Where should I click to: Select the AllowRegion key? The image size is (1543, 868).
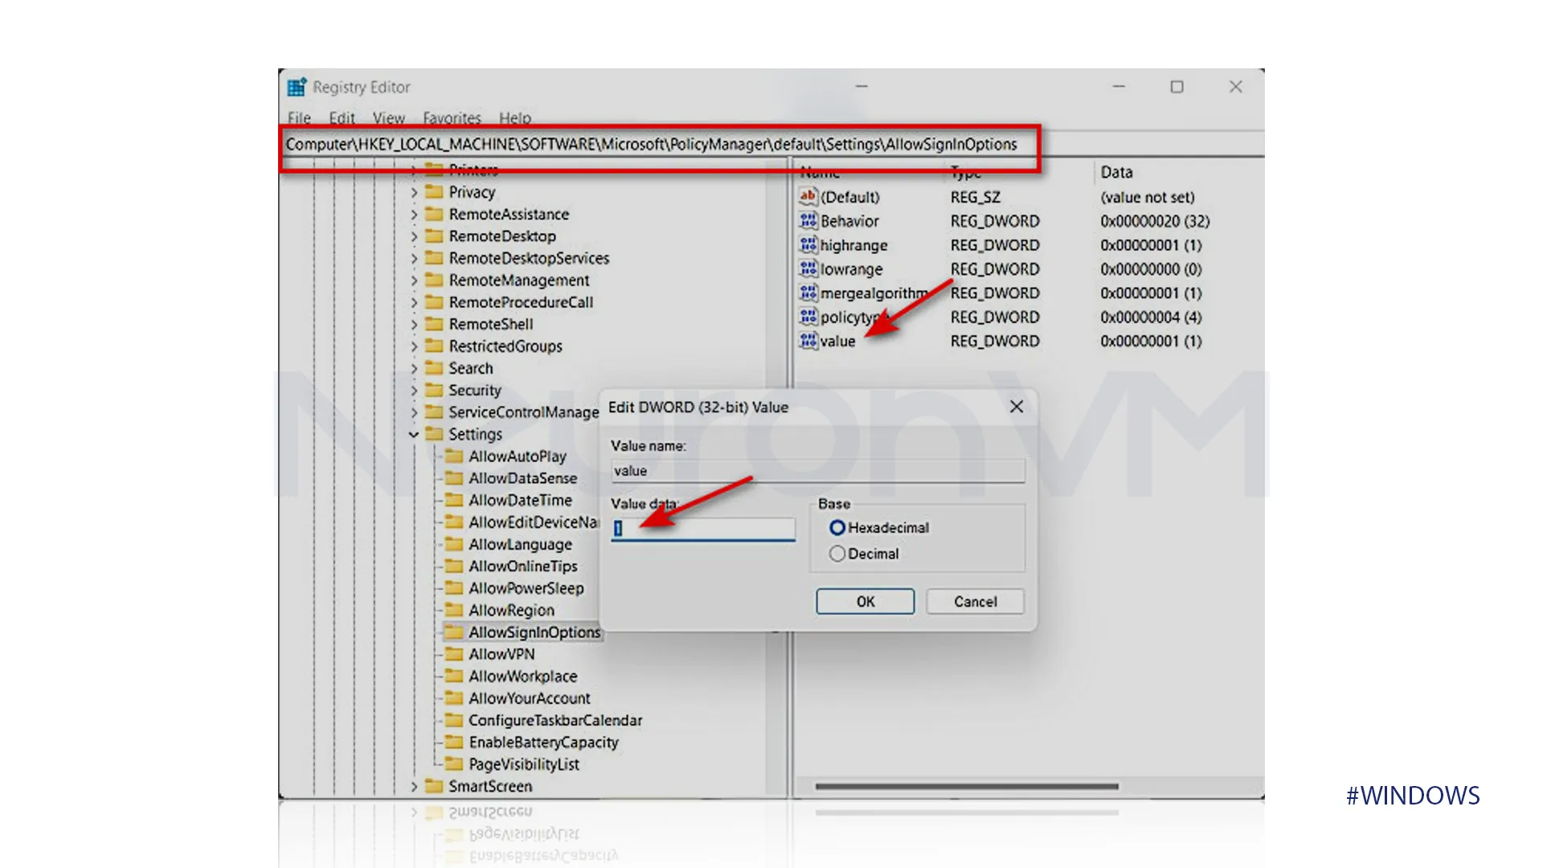511,610
